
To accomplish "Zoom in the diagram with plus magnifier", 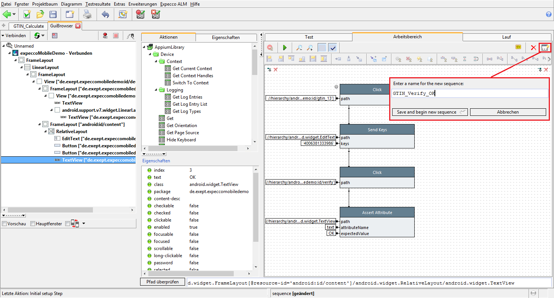I will 310,48.
